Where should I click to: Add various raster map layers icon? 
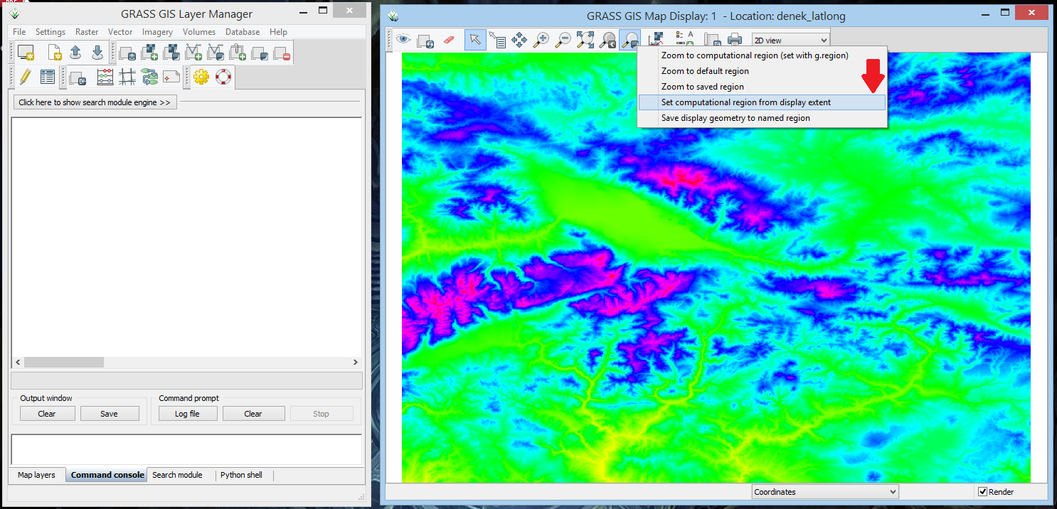[x=171, y=52]
